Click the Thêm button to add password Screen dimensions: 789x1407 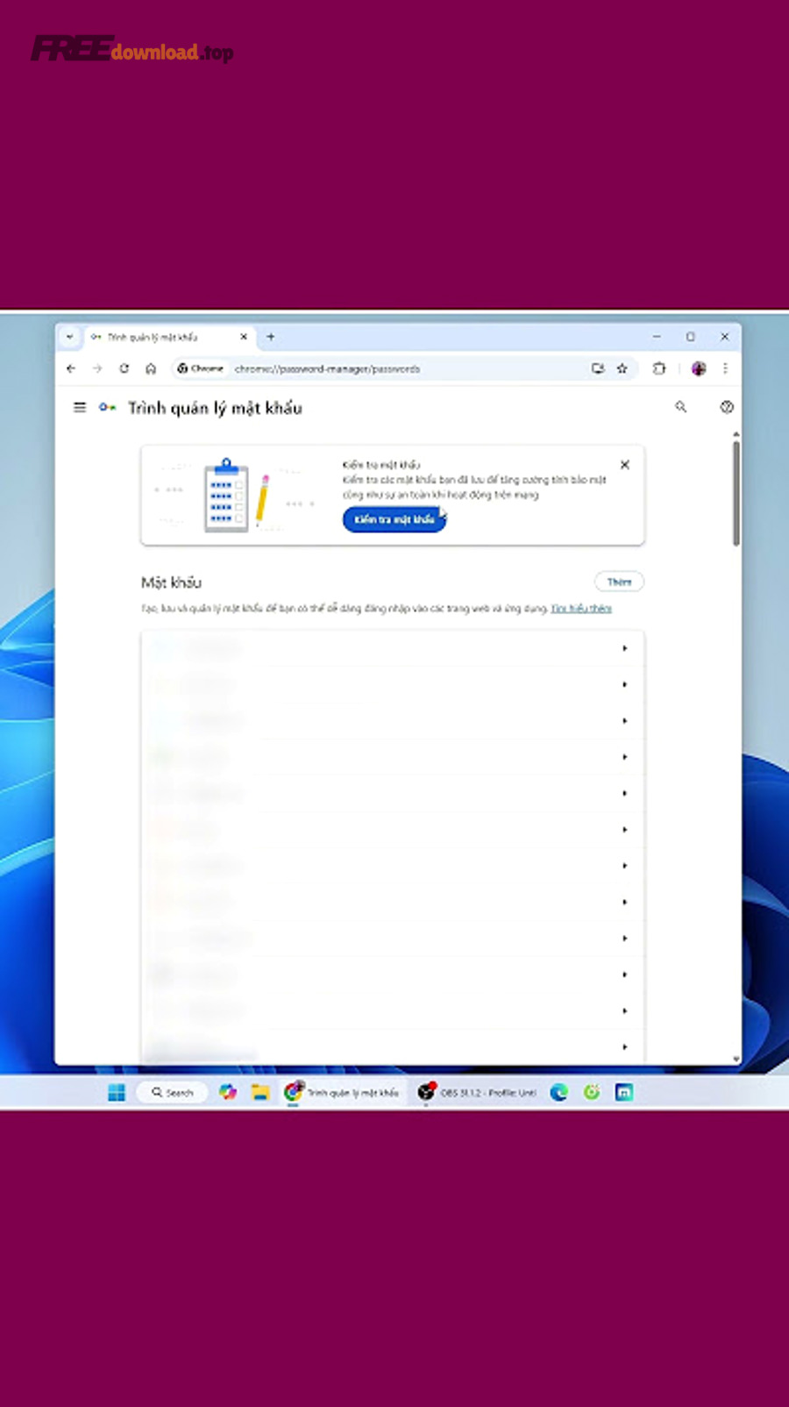pyautogui.click(x=619, y=582)
